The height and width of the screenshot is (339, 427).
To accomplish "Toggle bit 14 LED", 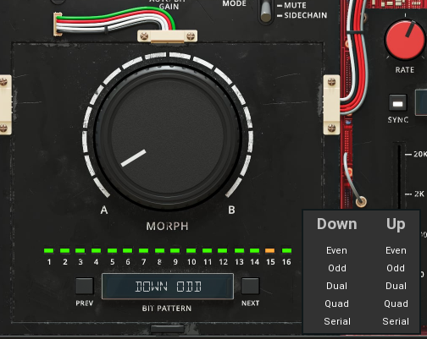I will pos(255,250).
